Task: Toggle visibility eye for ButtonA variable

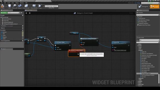Action: click(23, 32)
